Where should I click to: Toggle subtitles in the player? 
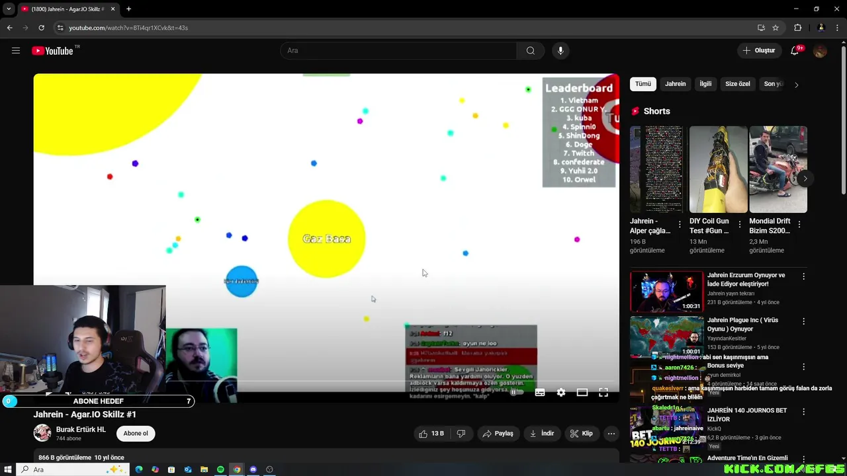[540, 392]
